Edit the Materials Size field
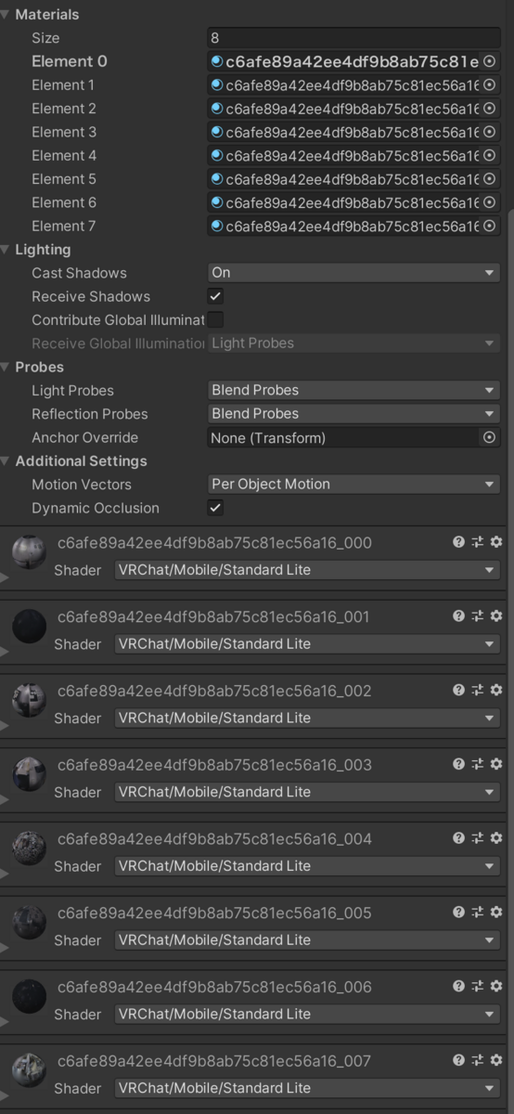 pyautogui.click(x=353, y=38)
